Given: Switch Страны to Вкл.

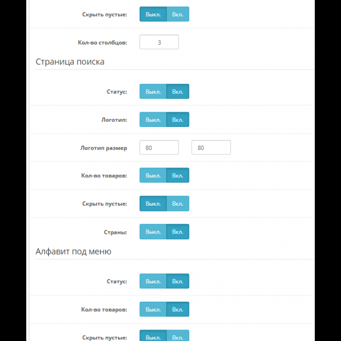Looking at the screenshot, I should click(178, 231).
